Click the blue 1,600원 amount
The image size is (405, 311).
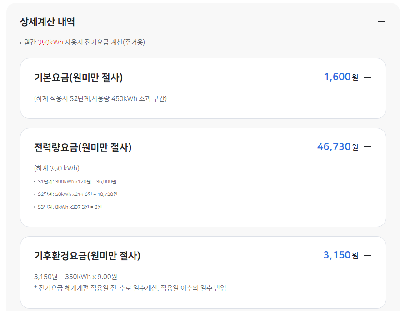coord(337,77)
